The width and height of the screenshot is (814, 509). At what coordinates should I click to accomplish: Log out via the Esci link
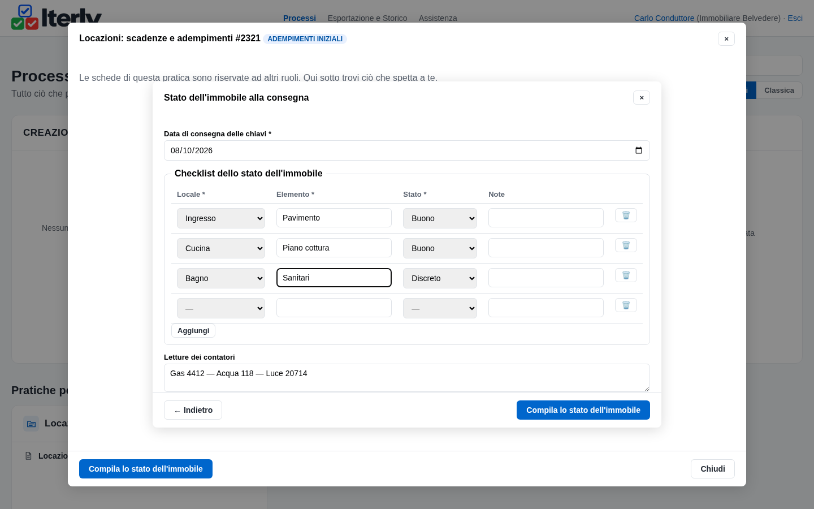[795, 18]
